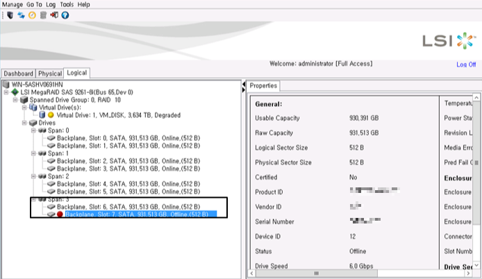Click the Span: 0 icon
This screenshot has height=279, width=482.
42,130
